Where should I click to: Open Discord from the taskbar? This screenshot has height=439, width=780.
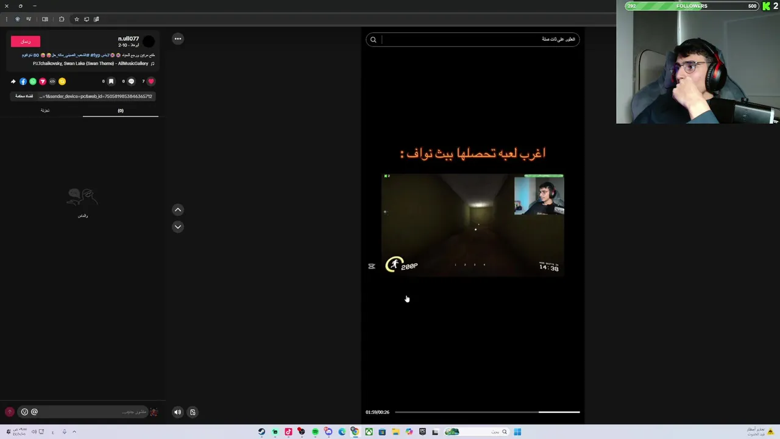[x=328, y=432]
